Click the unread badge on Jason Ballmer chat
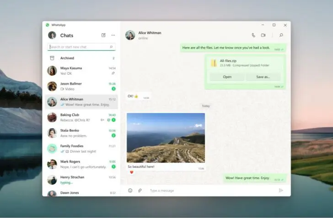 (113, 88)
